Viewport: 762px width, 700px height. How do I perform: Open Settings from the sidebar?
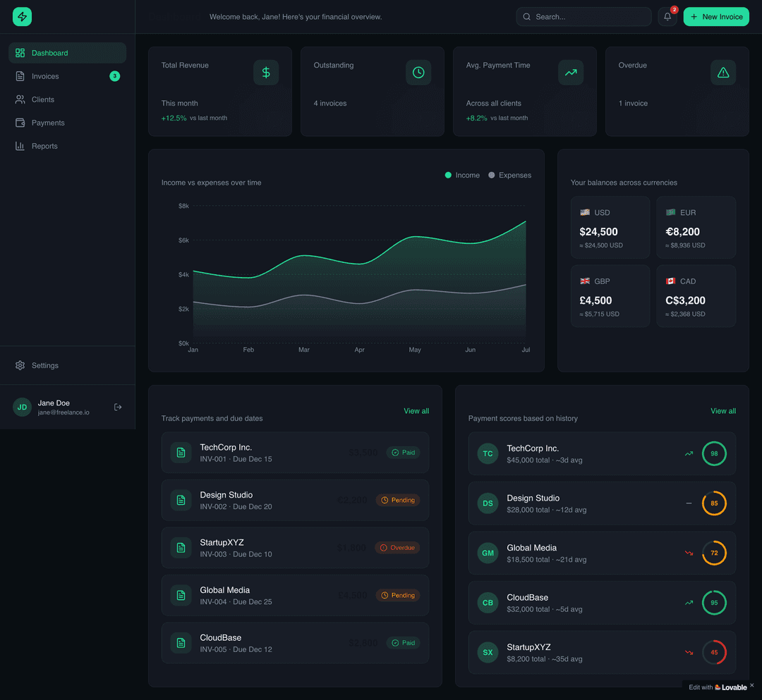point(20,365)
